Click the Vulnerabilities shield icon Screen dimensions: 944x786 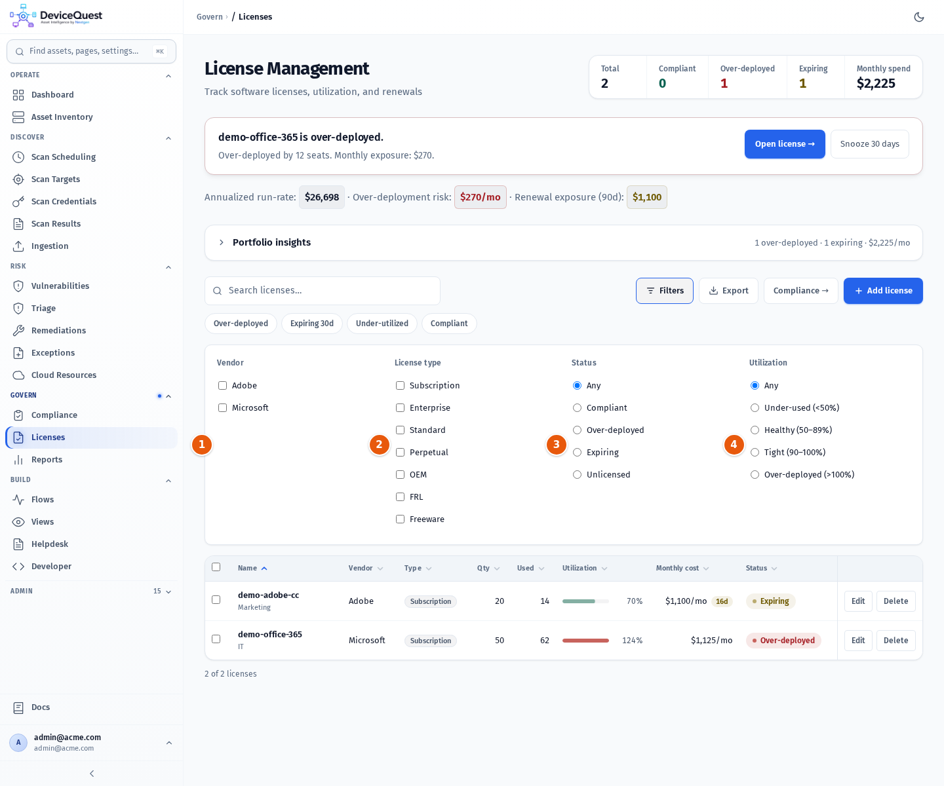pos(18,286)
